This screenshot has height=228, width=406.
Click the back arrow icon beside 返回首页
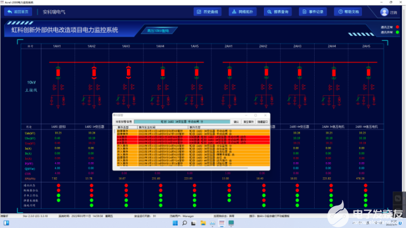(x=10, y=12)
